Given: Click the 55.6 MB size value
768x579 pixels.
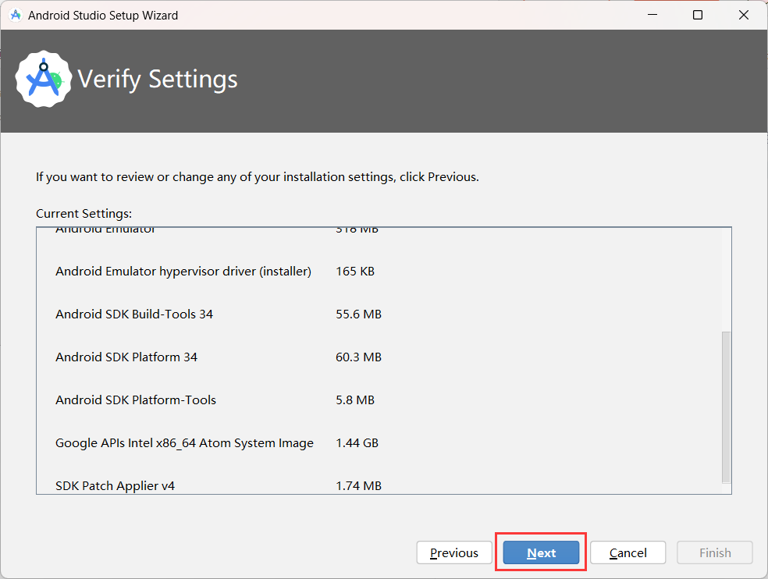Looking at the screenshot, I should coord(358,314).
